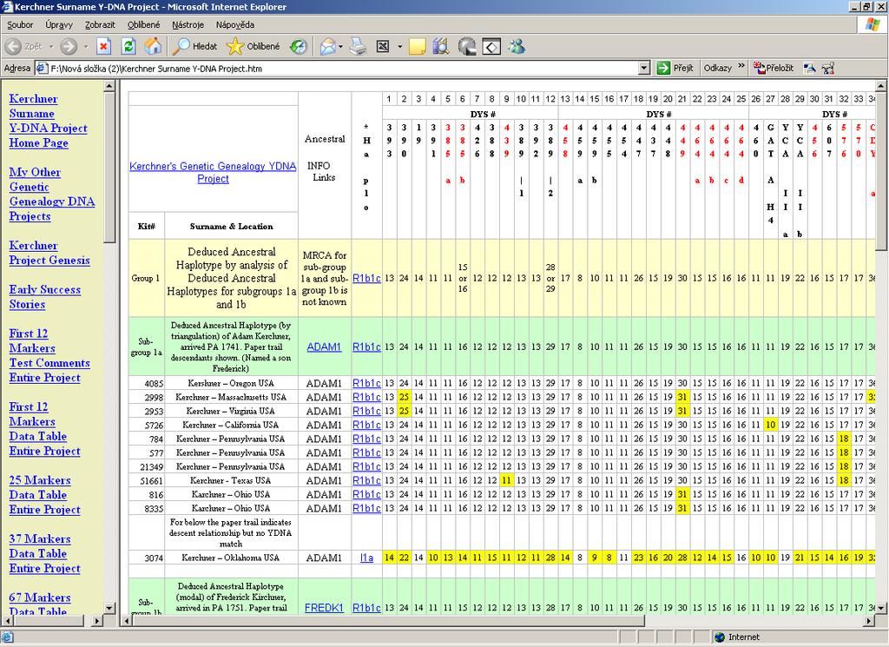Open the History toolbar icon
The height and width of the screenshot is (647, 889).
click(x=299, y=47)
